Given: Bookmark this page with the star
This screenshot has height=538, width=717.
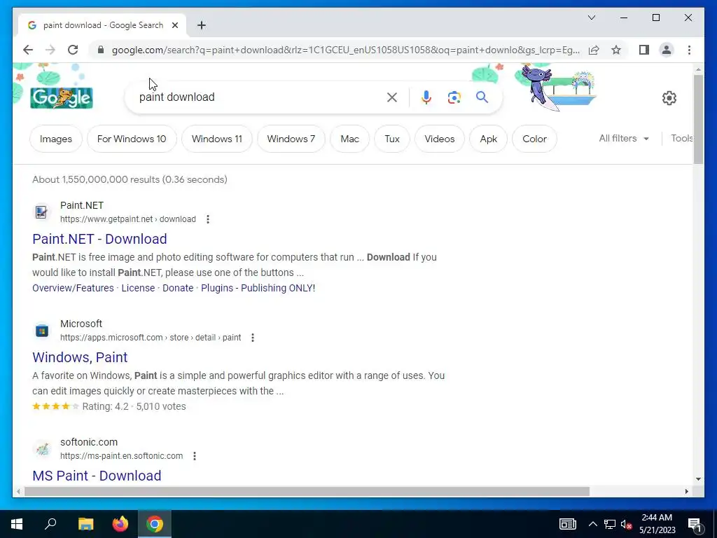Looking at the screenshot, I should [616, 50].
